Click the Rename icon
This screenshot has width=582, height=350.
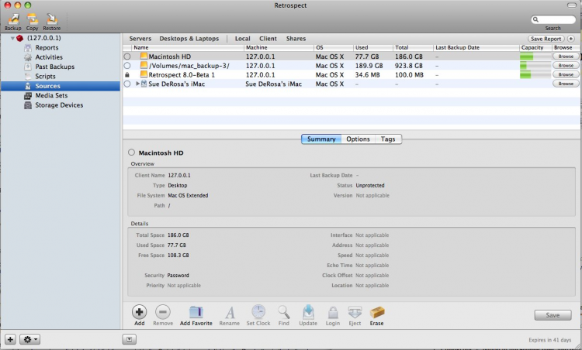230,313
